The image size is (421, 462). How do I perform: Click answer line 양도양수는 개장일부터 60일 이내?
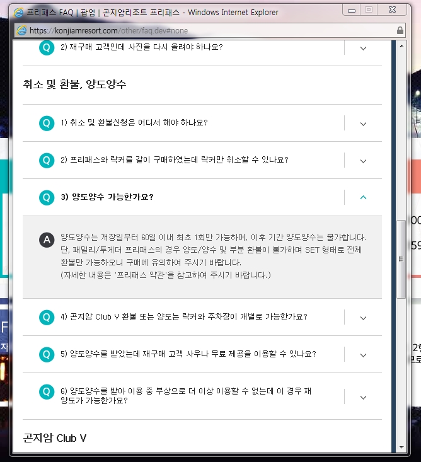pos(213,237)
